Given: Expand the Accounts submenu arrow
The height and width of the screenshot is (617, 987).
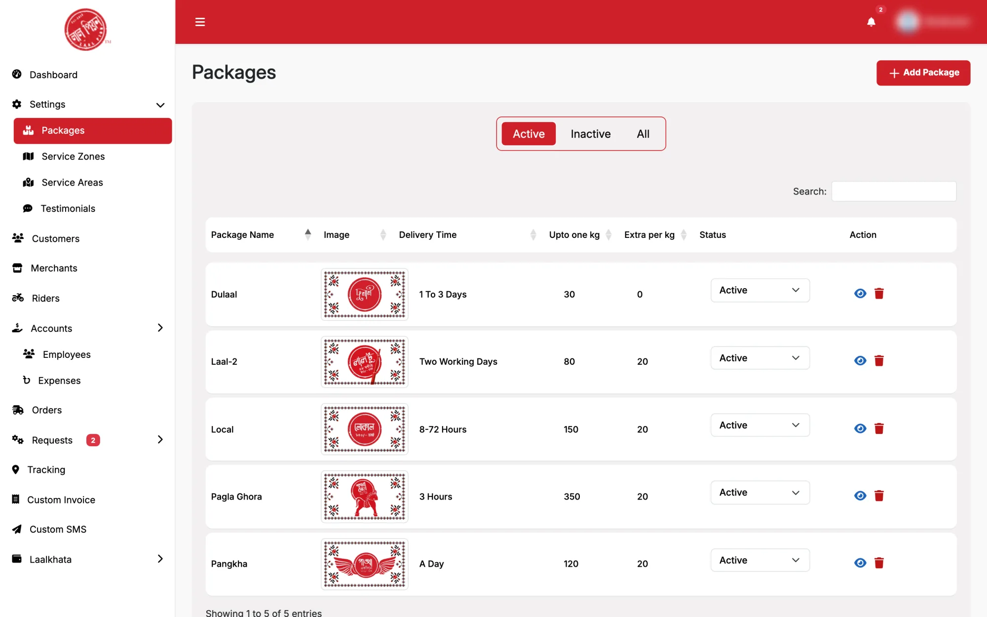Looking at the screenshot, I should pyautogui.click(x=160, y=328).
